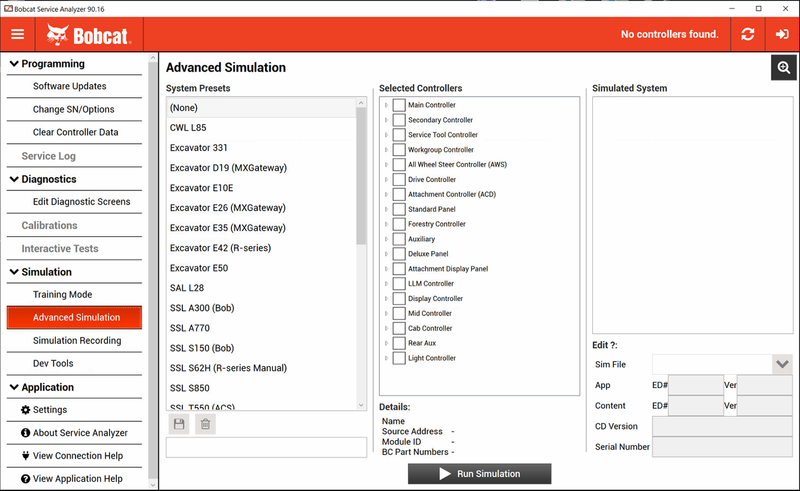Check the Main Controller box
This screenshot has width=800, height=491.
tap(399, 105)
